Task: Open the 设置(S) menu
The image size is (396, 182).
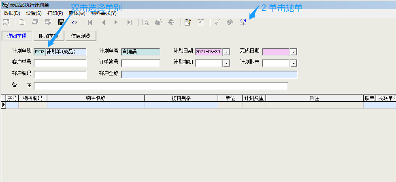Action: (x=34, y=13)
